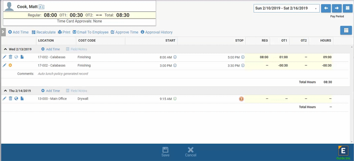
Task: Open the document icon on 8:00 AM row
Action: point(22,57)
